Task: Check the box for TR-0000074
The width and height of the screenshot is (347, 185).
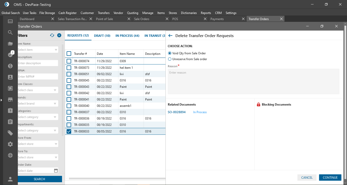Action: [69, 61]
